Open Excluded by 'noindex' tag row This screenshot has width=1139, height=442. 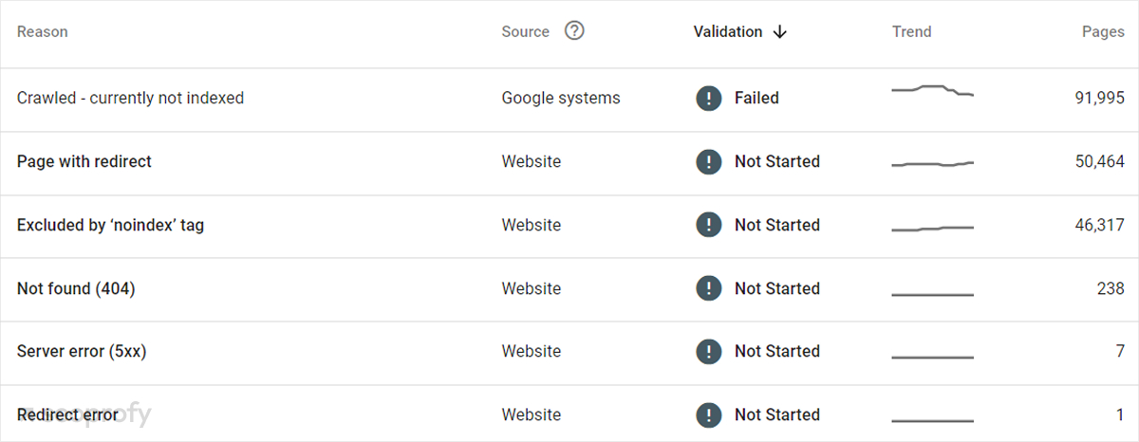[110, 225]
